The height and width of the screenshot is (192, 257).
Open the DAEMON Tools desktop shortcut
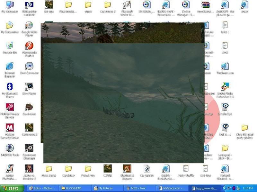[x=10, y=148]
